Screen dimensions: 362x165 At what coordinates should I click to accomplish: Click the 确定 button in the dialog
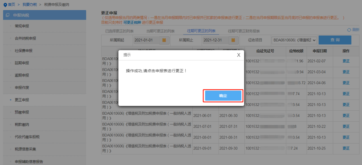coord(223,96)
